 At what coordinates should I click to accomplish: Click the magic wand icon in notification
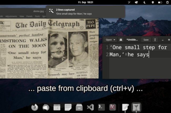pos(51,11)
